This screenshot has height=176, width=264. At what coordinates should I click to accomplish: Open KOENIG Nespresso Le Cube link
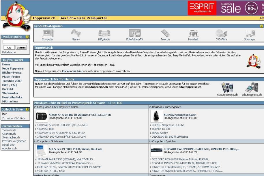click(x=168, y=125)
